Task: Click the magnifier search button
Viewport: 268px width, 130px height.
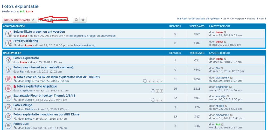Action: point(76,20)
